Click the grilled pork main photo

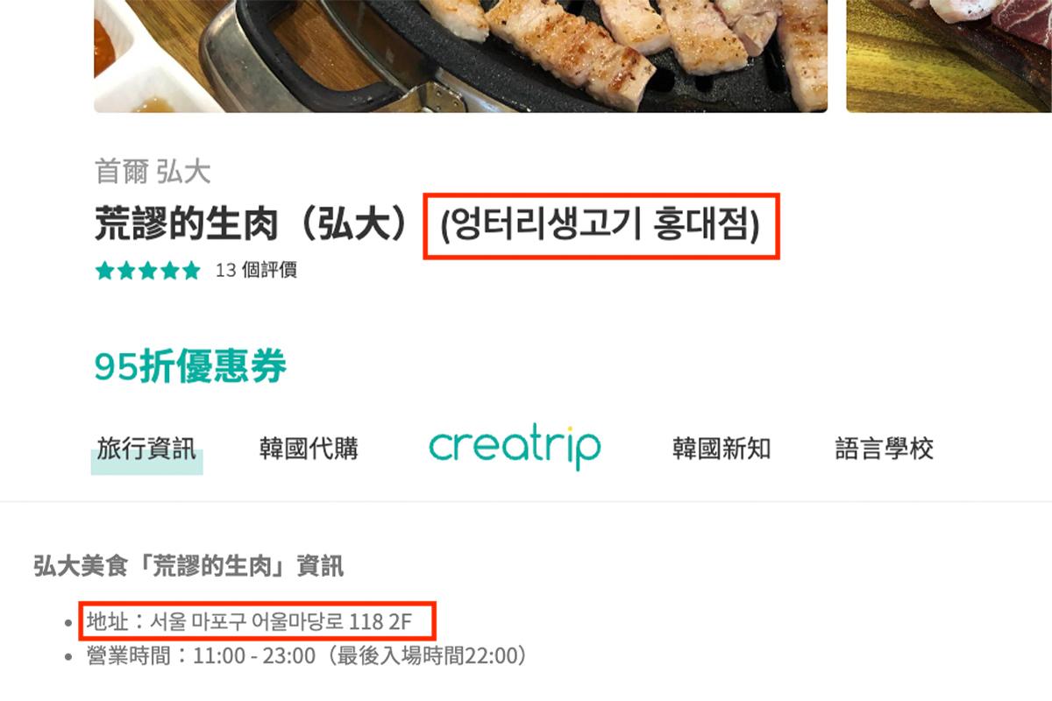(460, 56)
